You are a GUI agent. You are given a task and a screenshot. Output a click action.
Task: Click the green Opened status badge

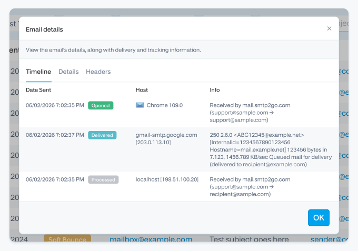pos(101,105)
